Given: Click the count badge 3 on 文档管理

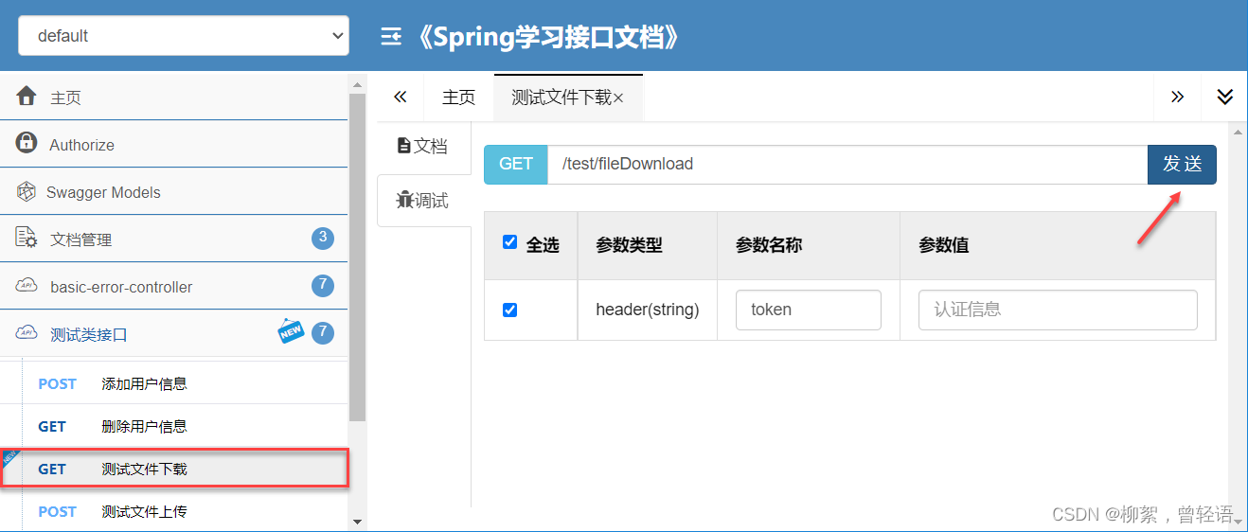Looking at the screenshot, I should [323, 238].
